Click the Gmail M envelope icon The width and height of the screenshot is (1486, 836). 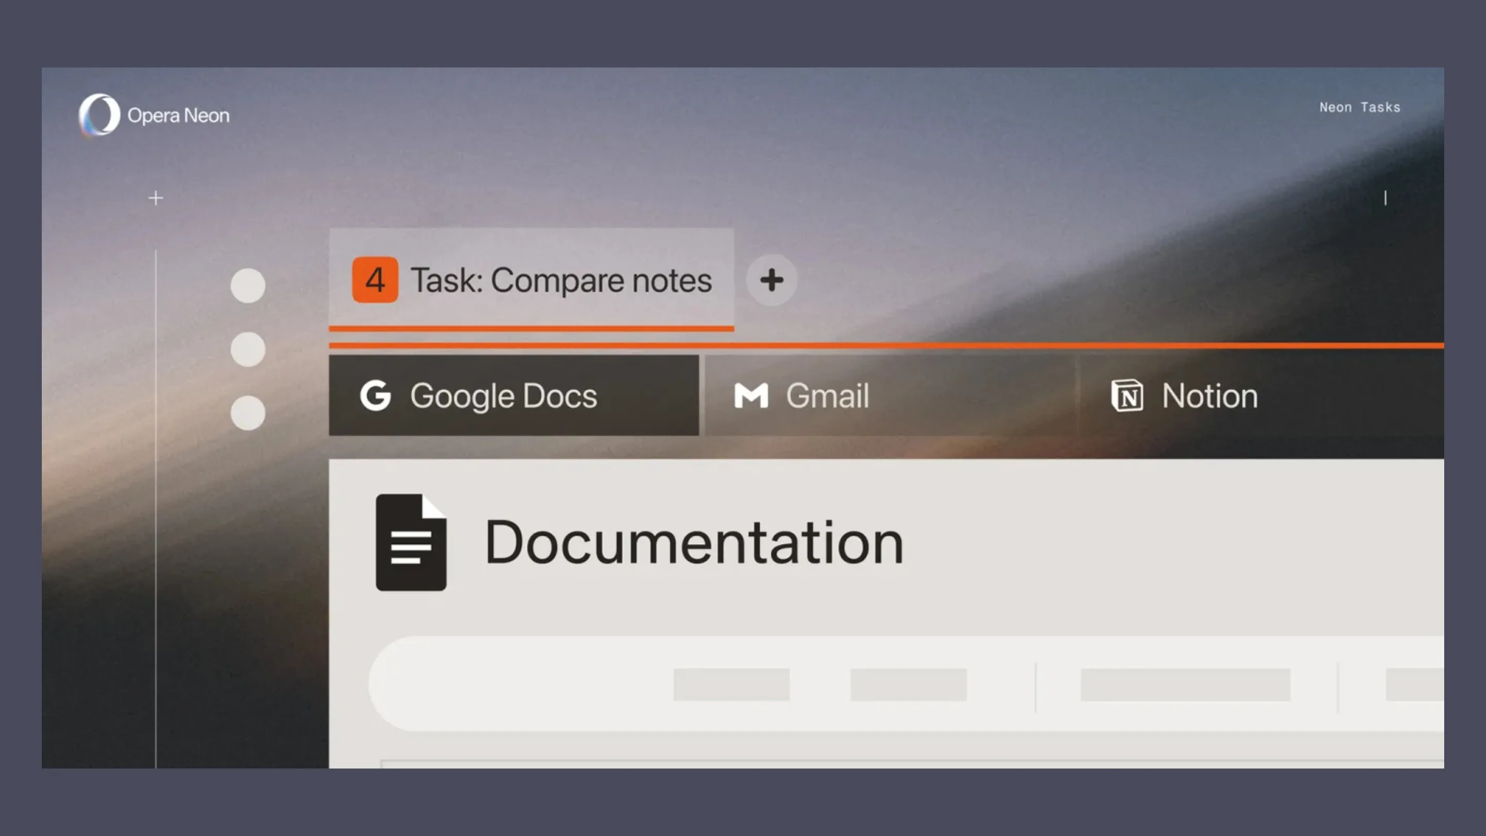tap(751, 396)
